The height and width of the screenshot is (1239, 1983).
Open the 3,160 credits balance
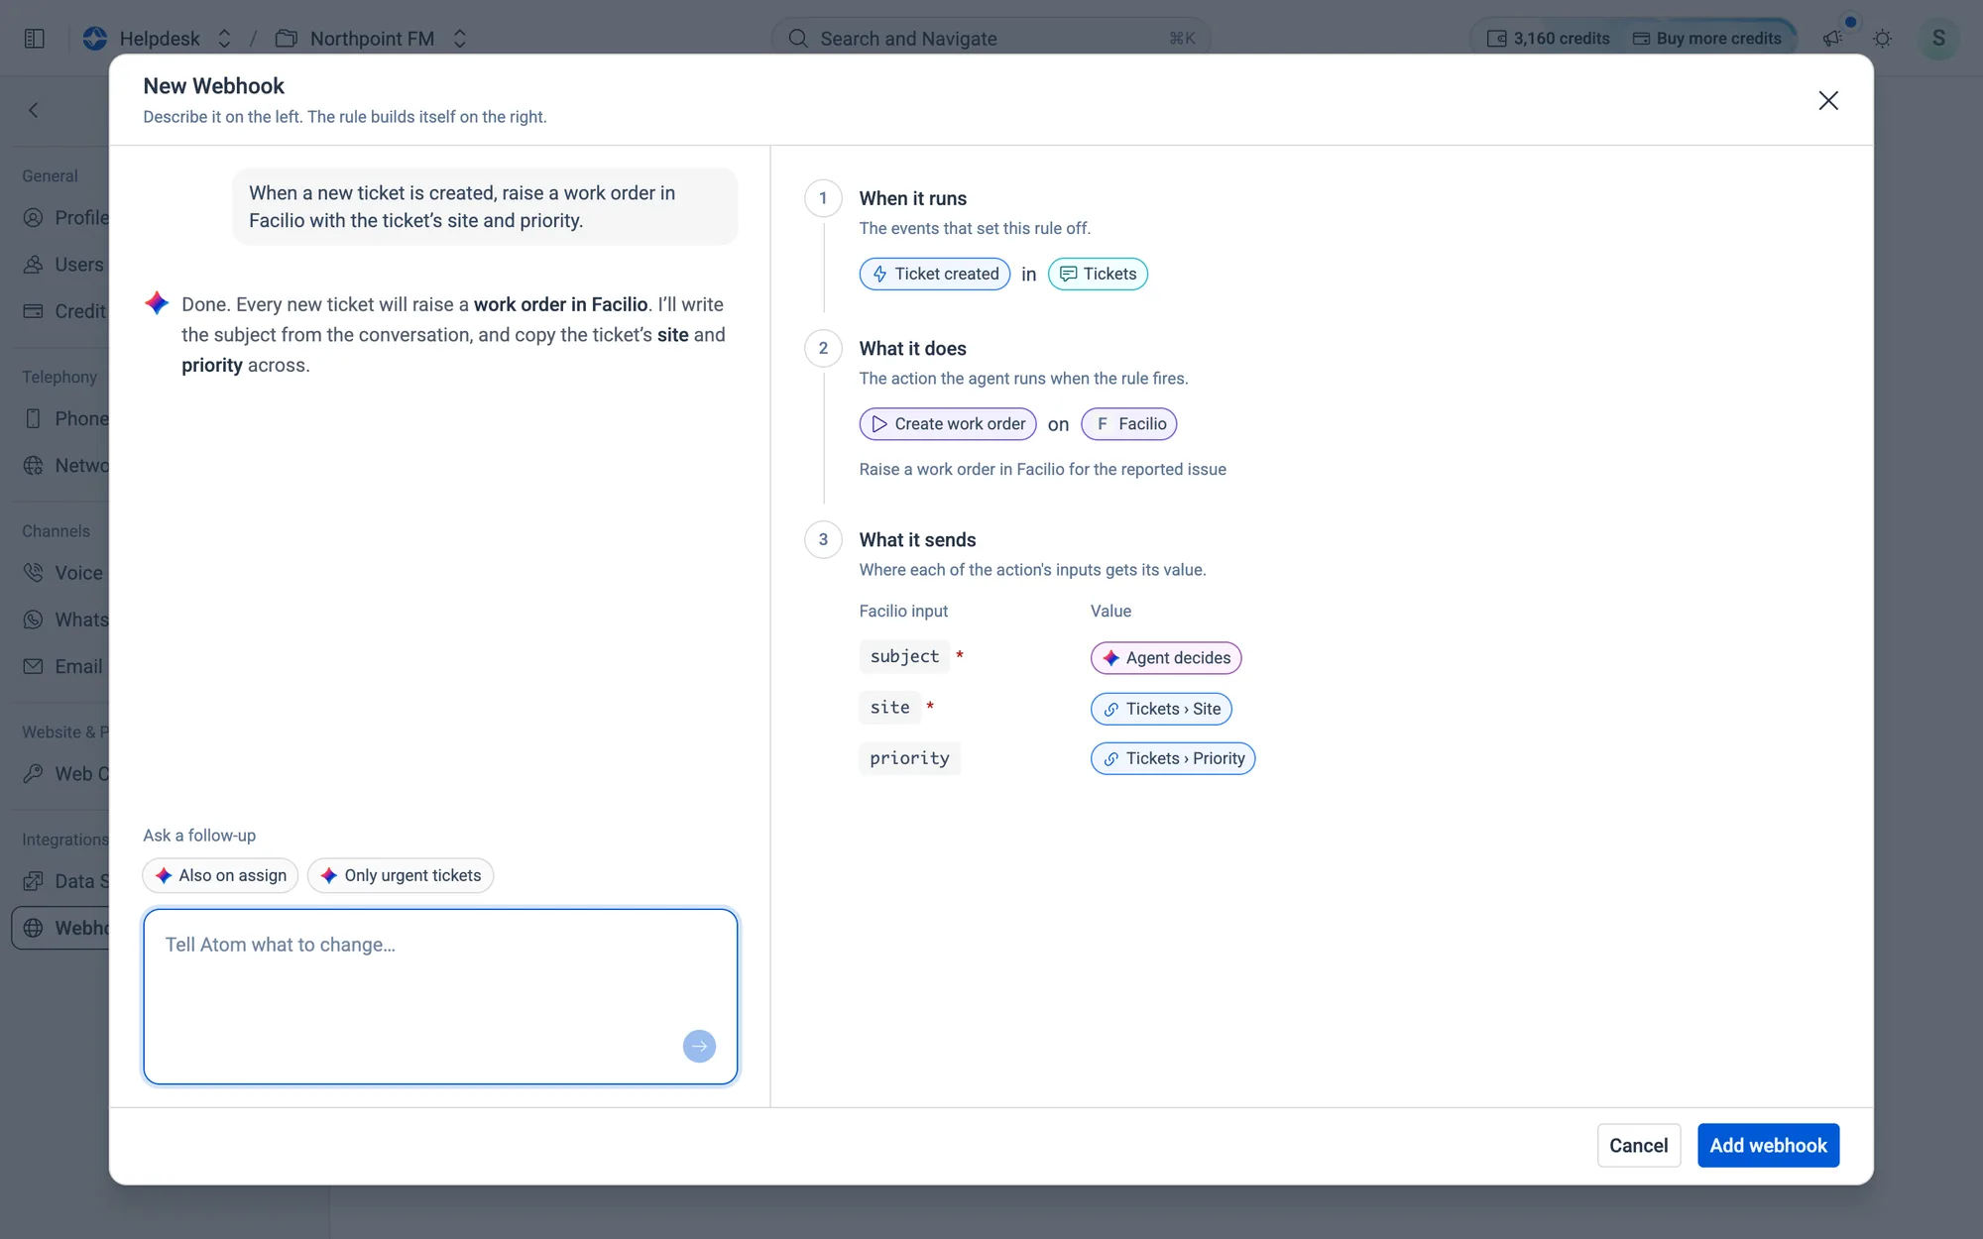[1548, 39]
